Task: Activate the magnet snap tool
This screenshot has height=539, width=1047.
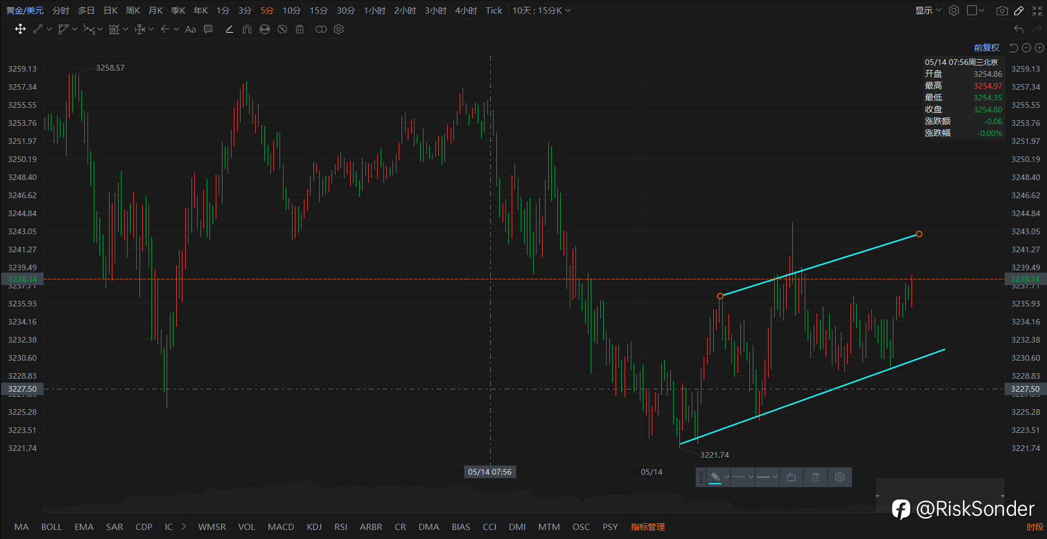Action: (247, 29)
